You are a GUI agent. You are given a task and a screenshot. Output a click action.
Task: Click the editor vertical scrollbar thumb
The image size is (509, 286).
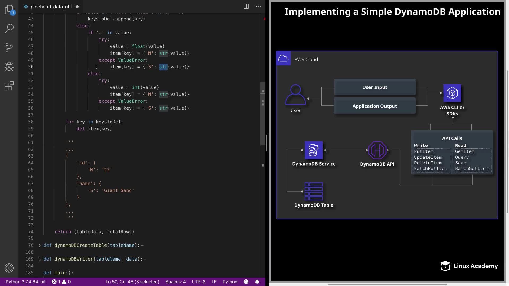coord(263,114)
